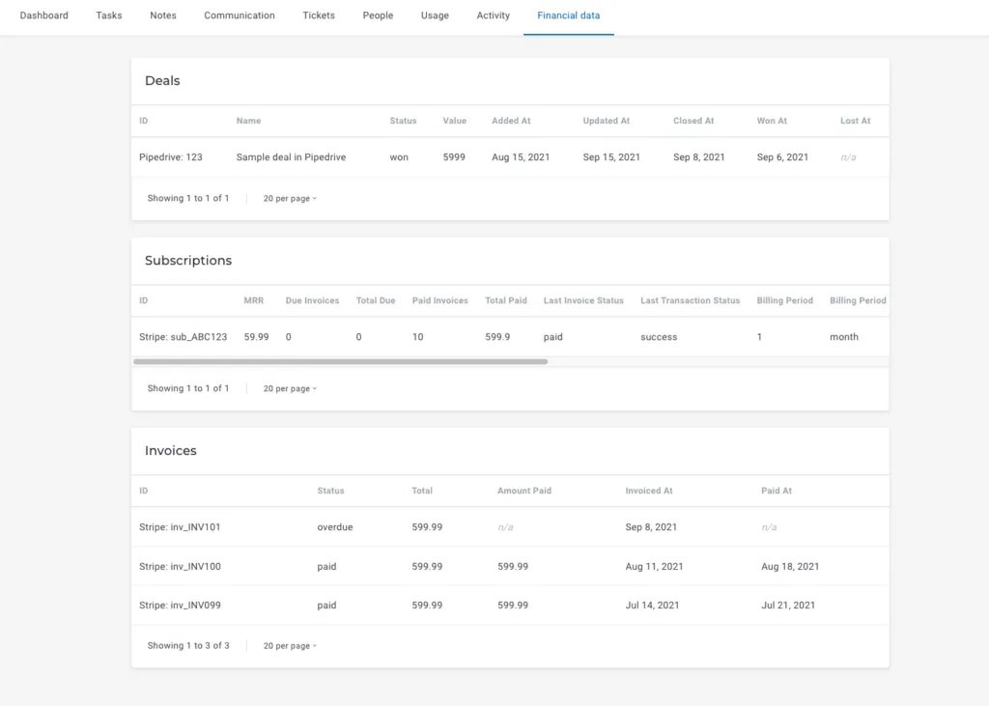
Task: Click the 'Won At' column header
Action: tap(772, 121)
